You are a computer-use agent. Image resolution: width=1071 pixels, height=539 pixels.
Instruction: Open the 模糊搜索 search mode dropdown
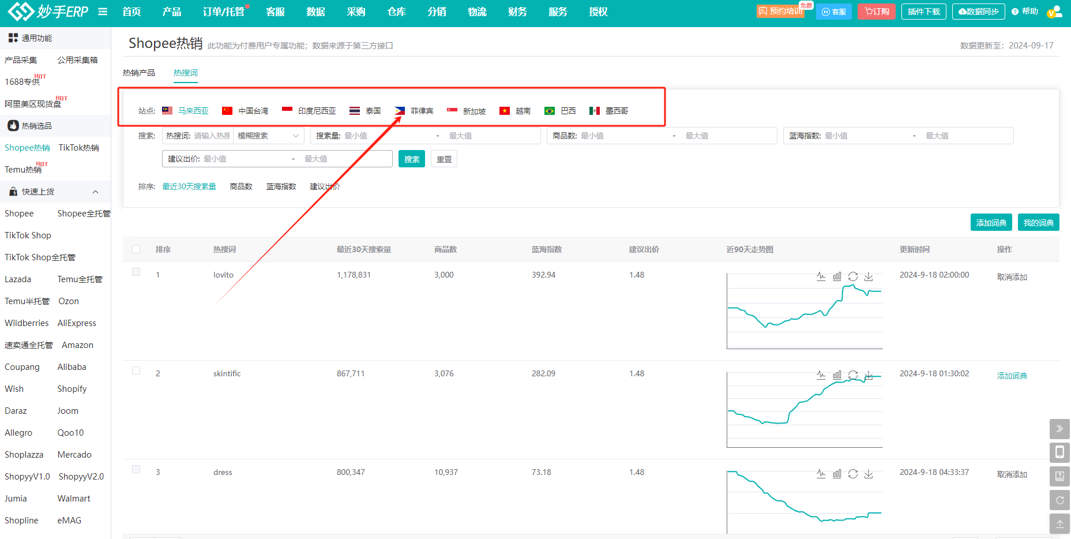click(268, 136)
